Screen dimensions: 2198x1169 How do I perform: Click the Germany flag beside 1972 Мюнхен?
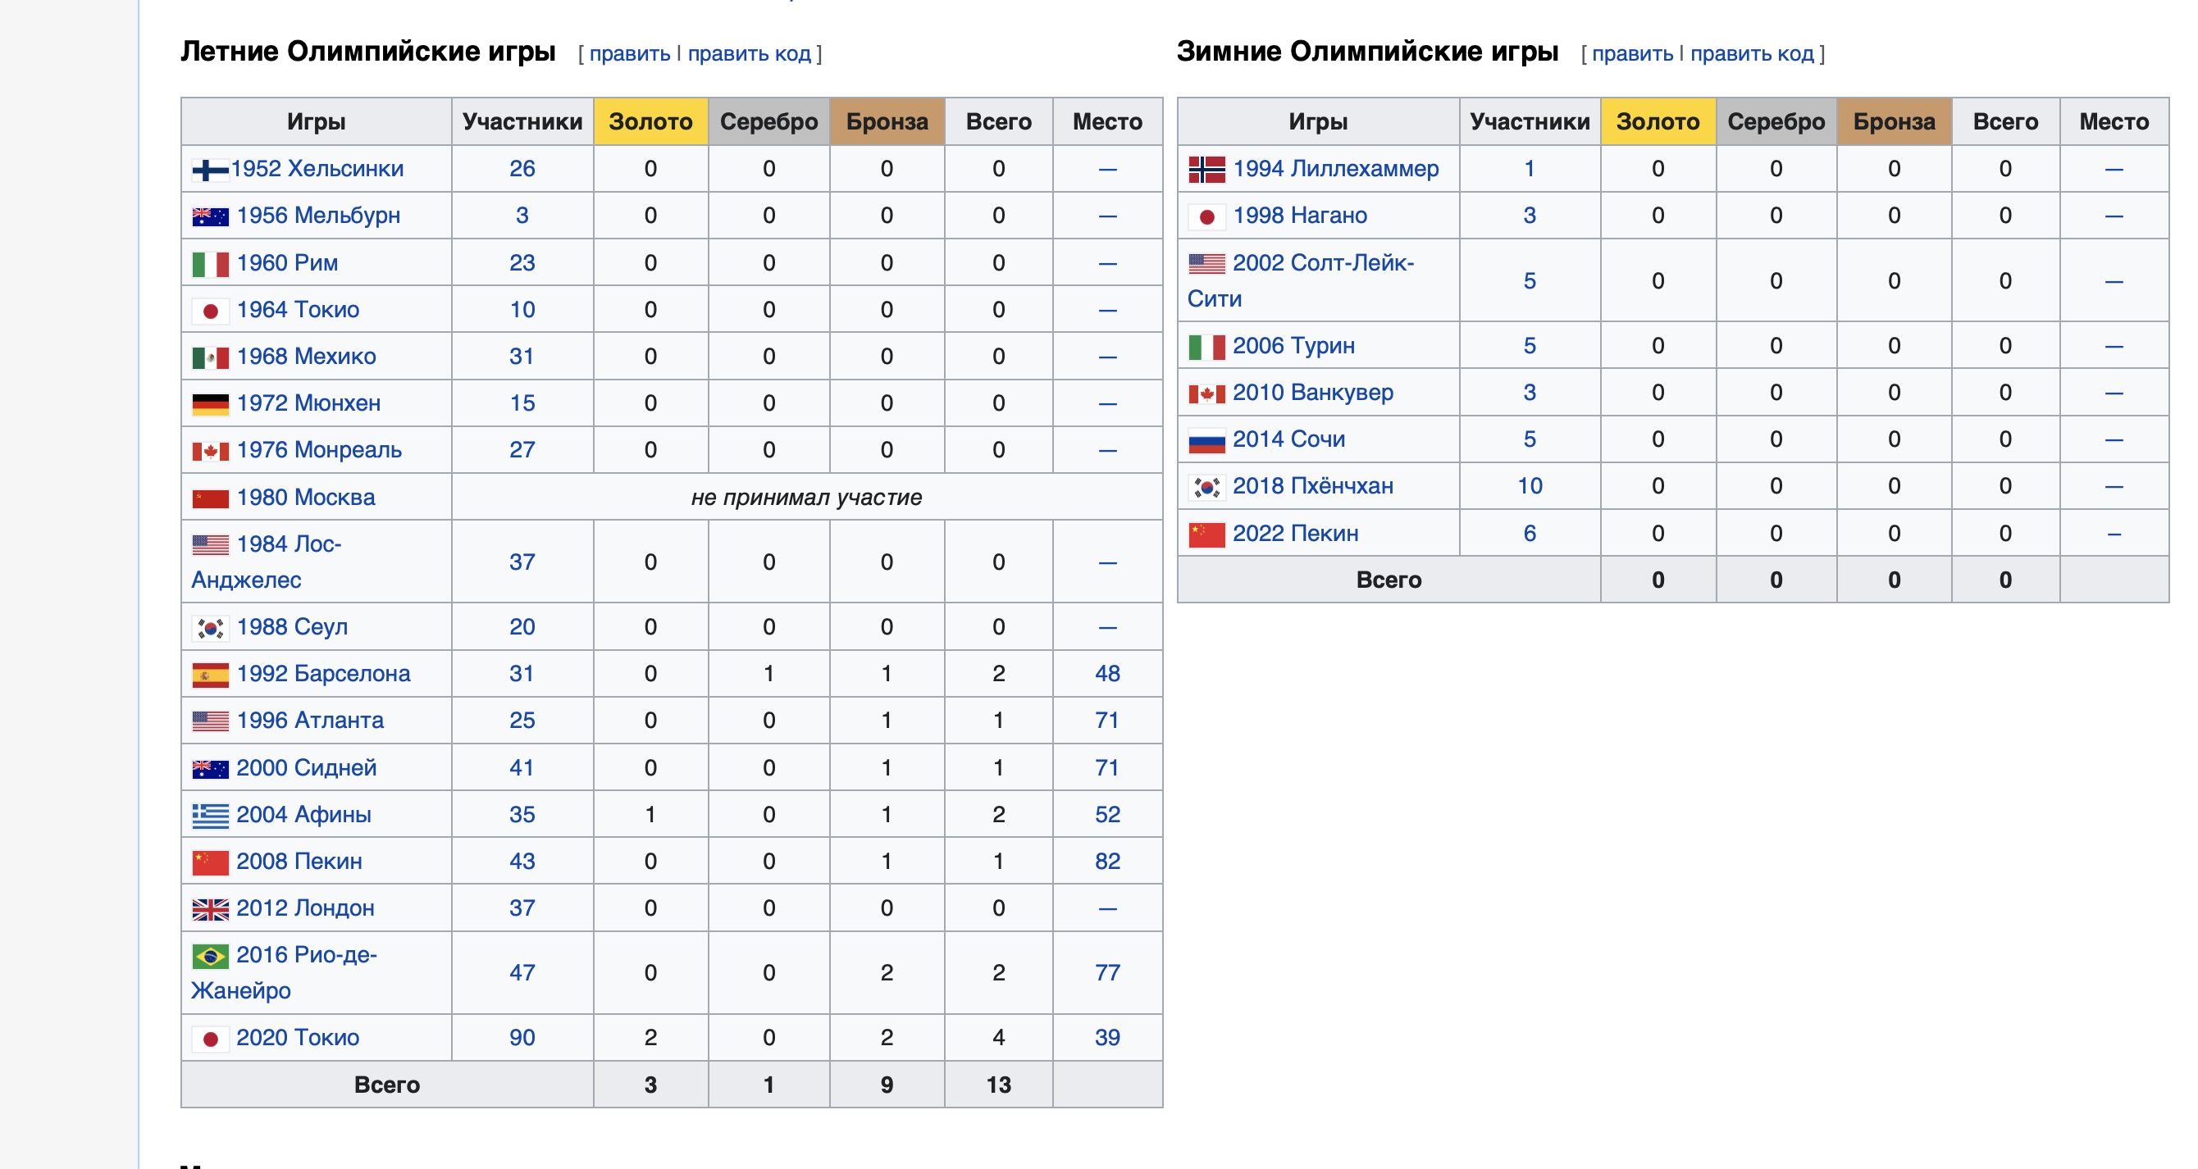pos(210,404)
